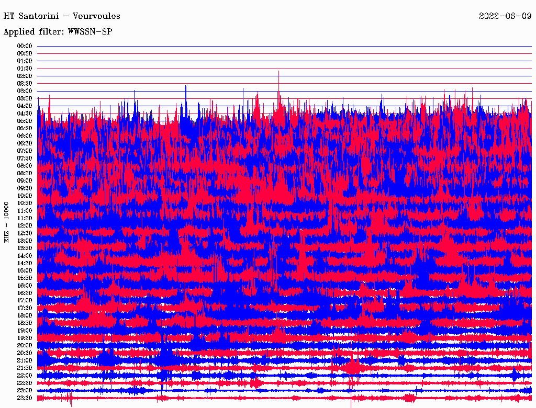Viewport: 536px width, 408px height.
Task: Click the Applied filter: WWSSN-SP text
Action: click(x=58, y=32)
